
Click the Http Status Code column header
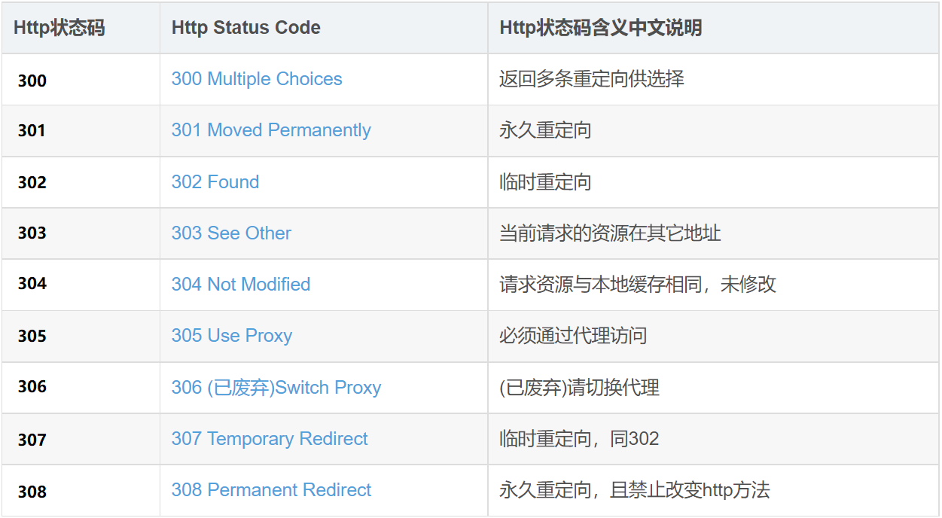246,28
